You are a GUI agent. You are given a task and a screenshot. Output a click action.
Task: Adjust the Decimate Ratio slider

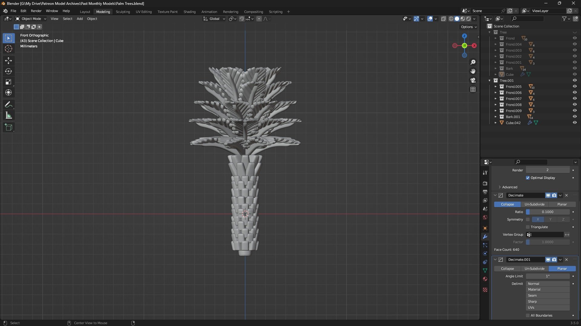[x=548, y=212]
